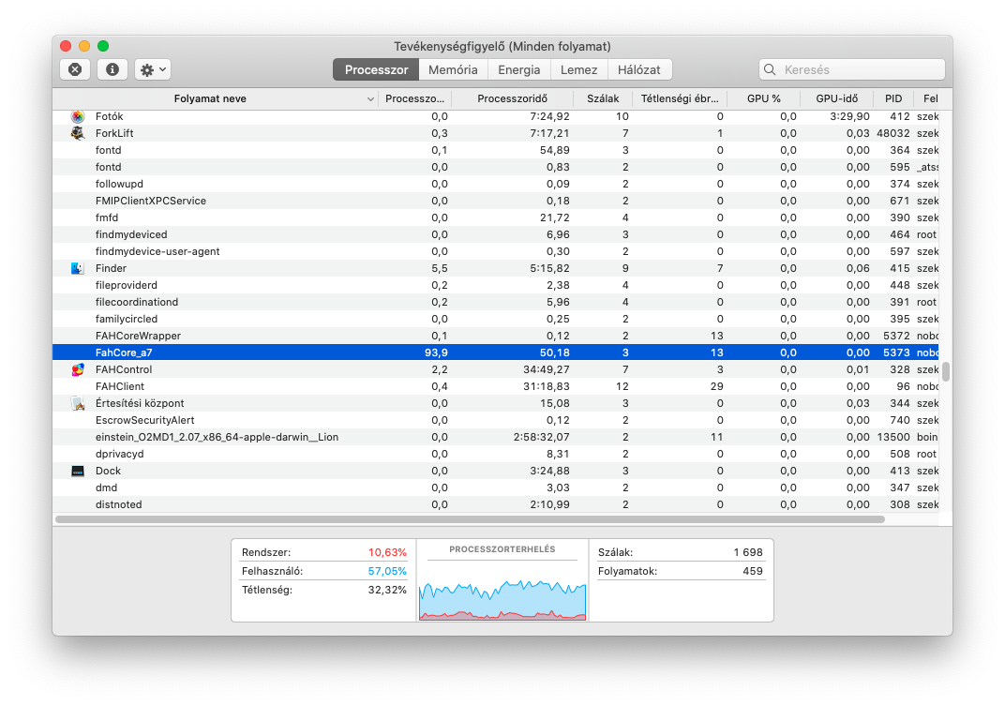Sort by the Folyamat neve column header

click(x=210, y=98)
